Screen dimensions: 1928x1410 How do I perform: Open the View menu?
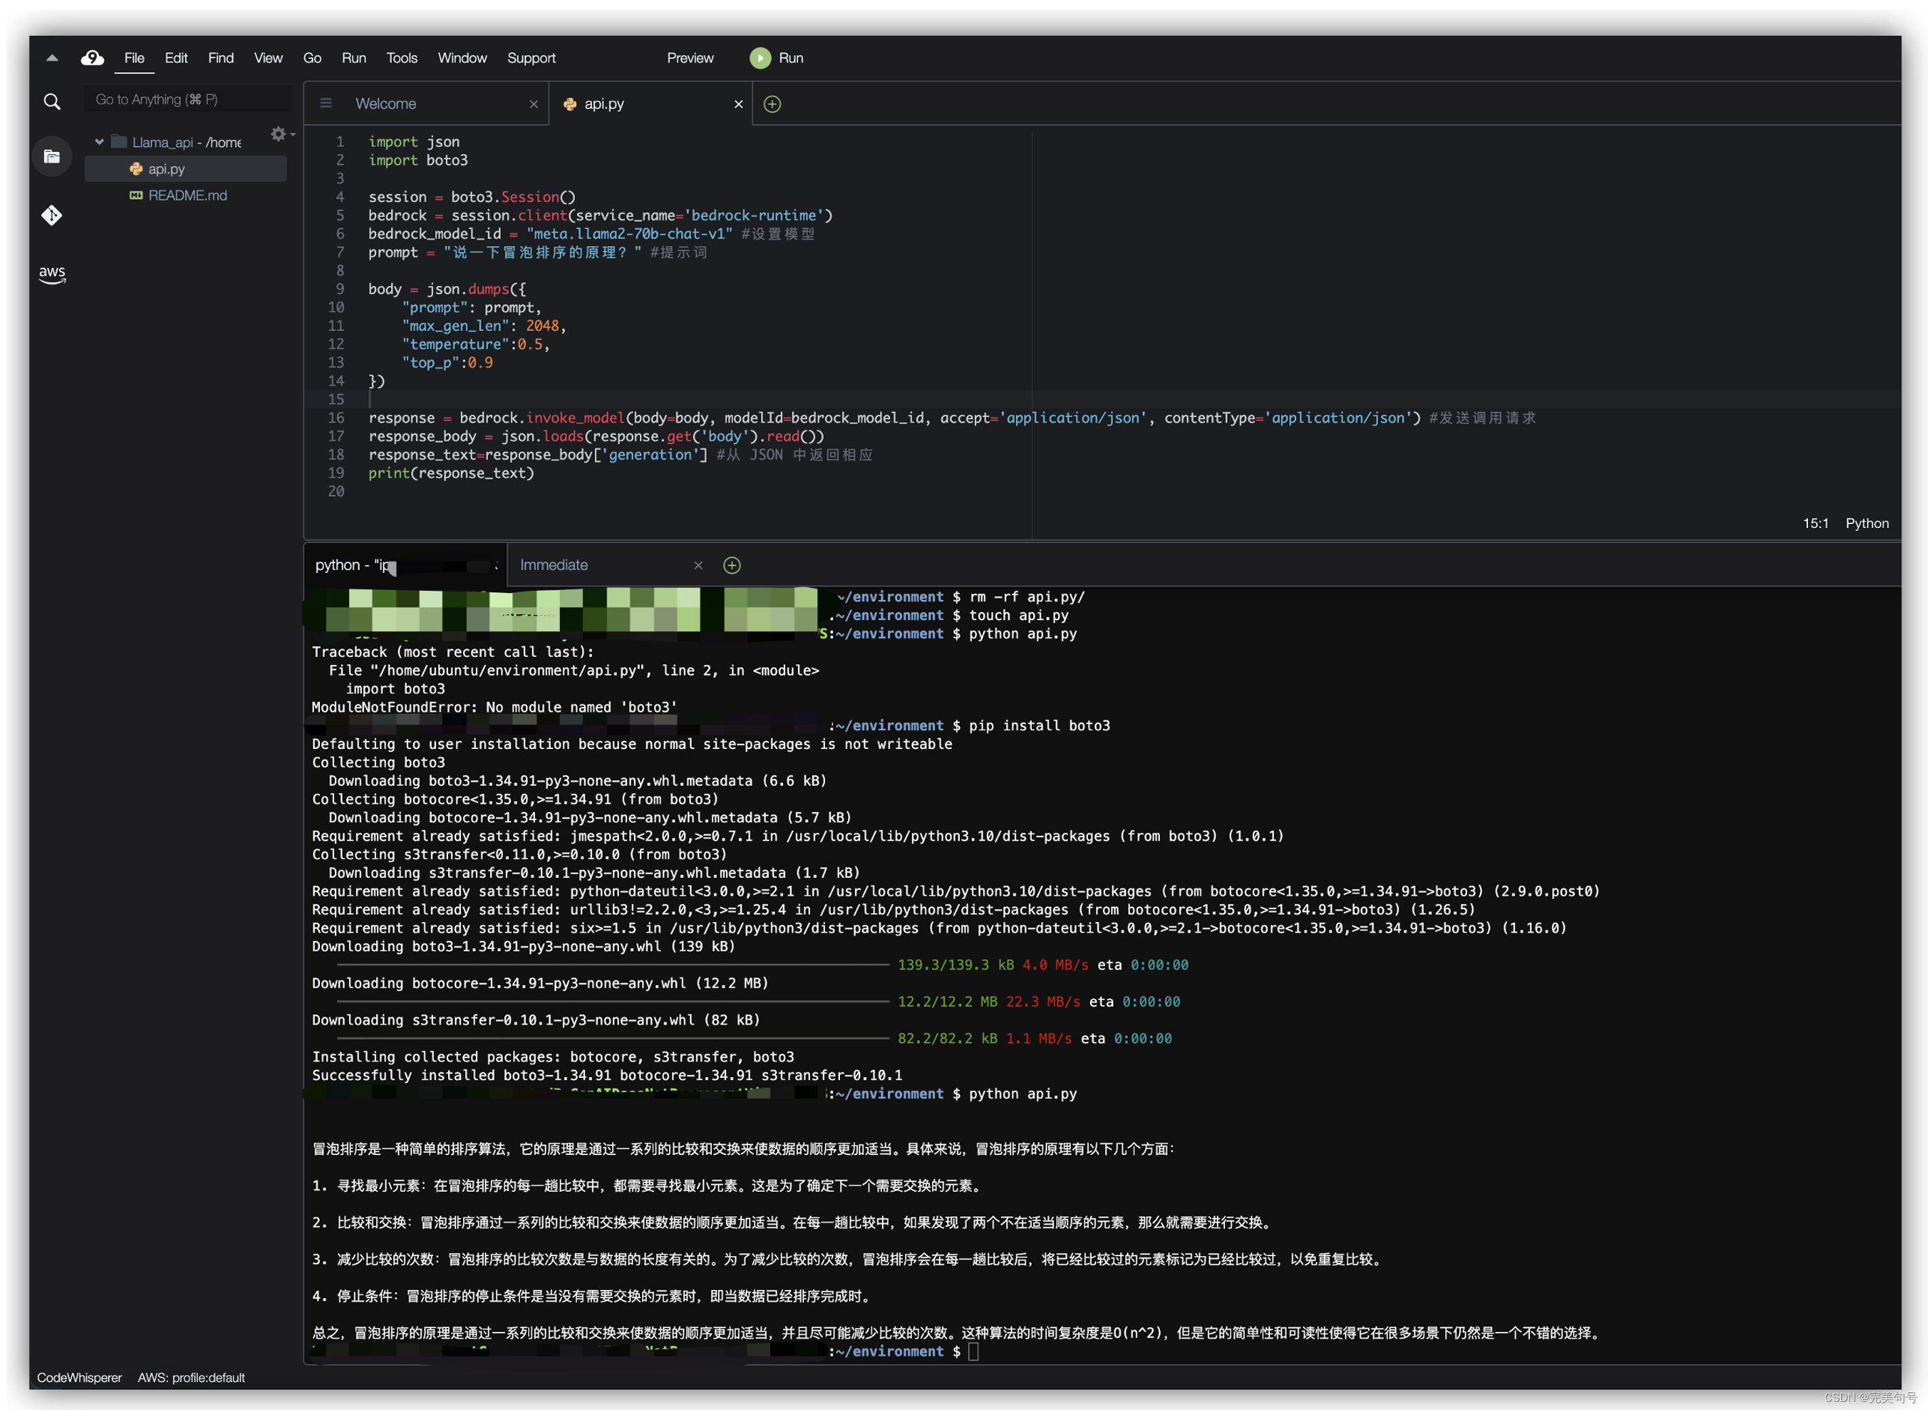[x=268, y=58]
